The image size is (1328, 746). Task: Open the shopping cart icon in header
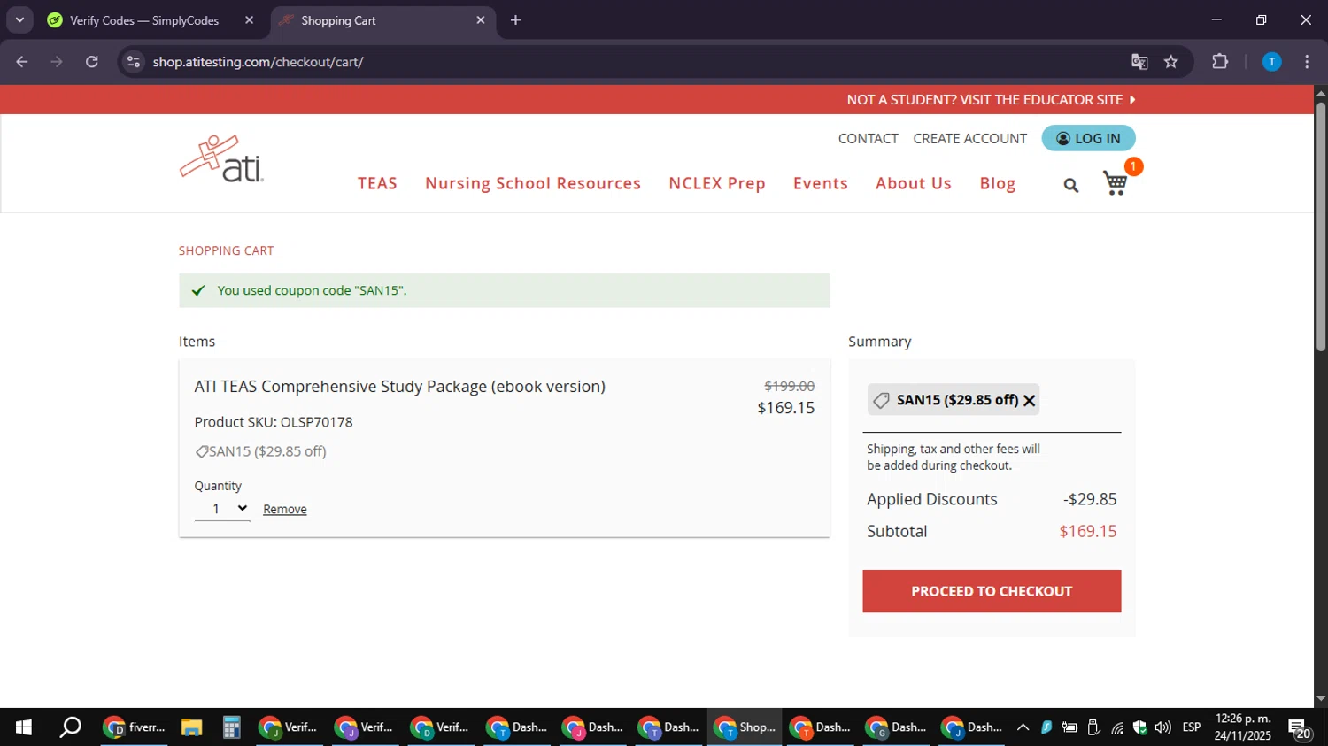point(1116,183)
